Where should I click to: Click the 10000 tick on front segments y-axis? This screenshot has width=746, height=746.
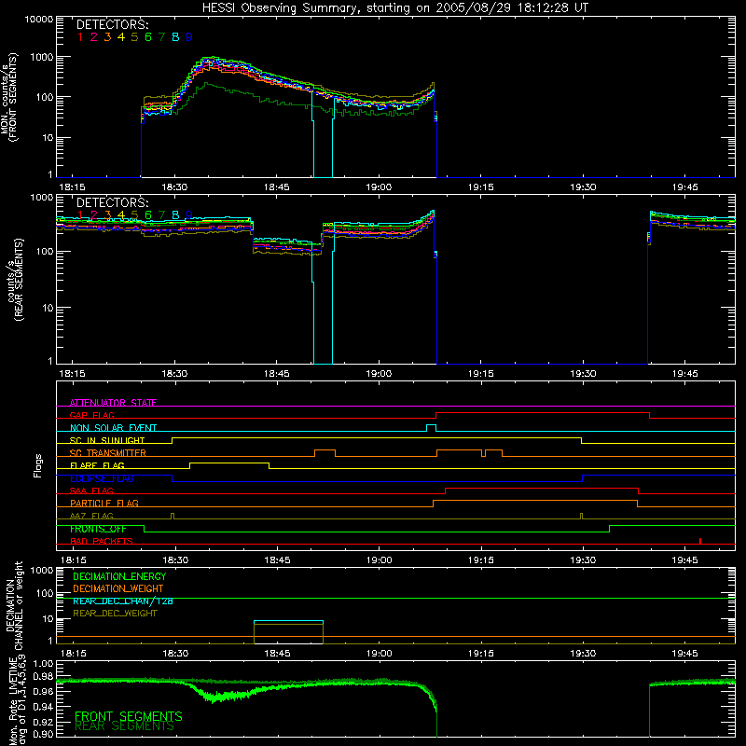coord(39,20)
